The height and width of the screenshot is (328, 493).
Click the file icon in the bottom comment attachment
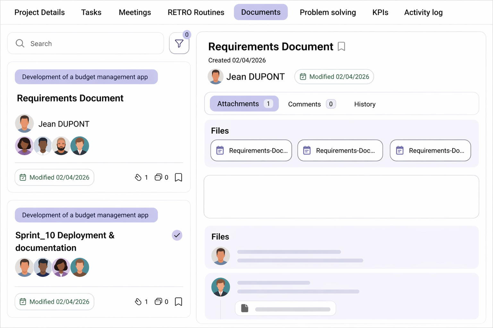pyautogui.click(x=245, y=308)
